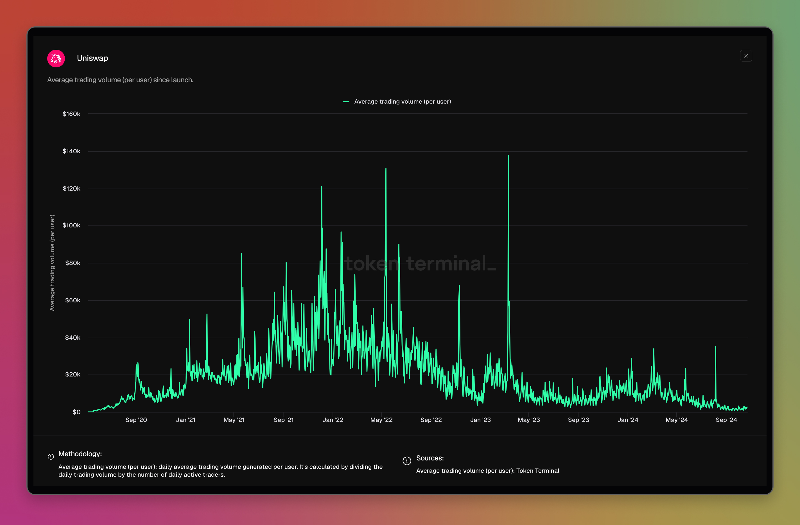The height and width of the screenshot is (525, 800).
Task: Click the Jan '22 x-axis label
Action: click(x=333, y=420)
